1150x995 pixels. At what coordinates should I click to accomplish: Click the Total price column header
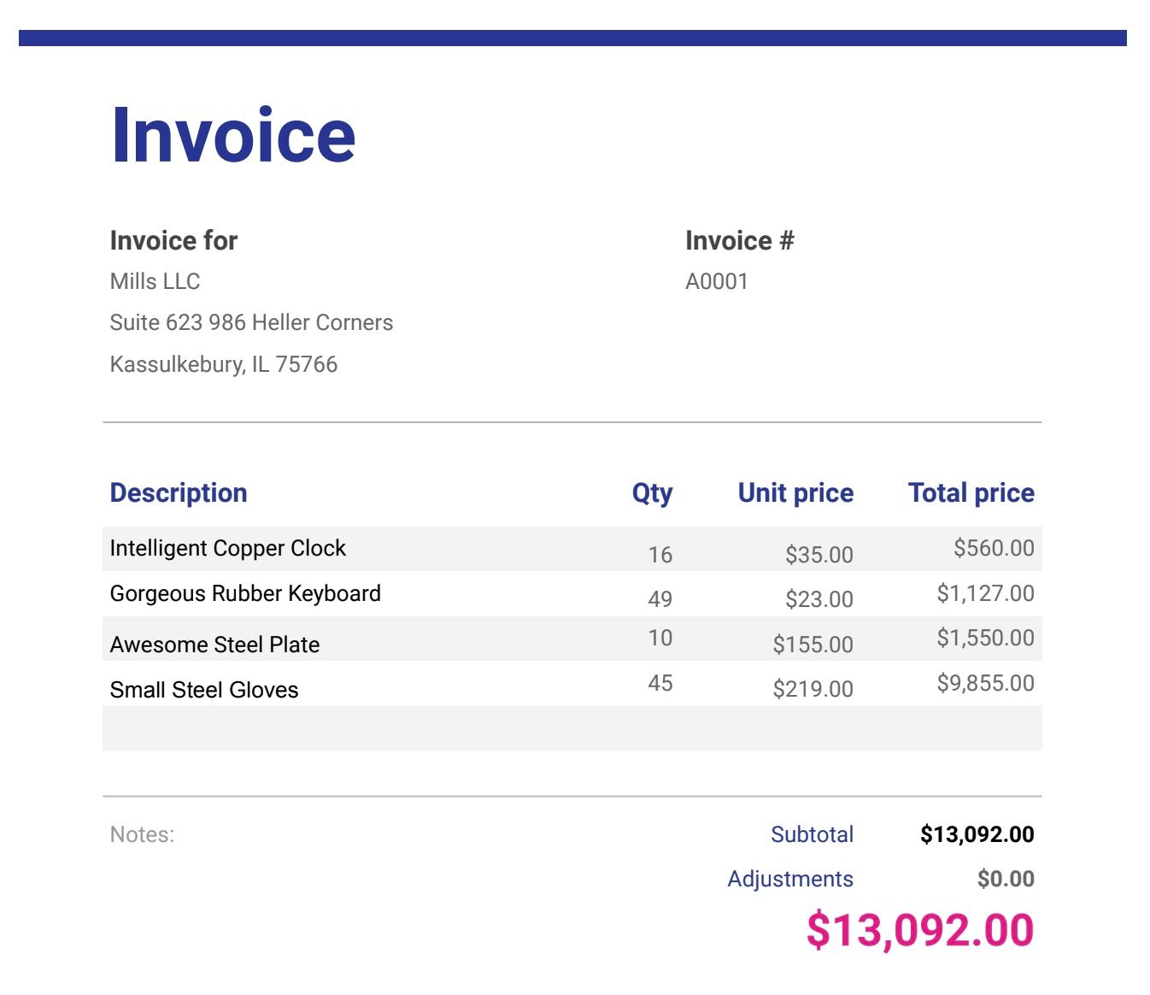tap(971, 492)
